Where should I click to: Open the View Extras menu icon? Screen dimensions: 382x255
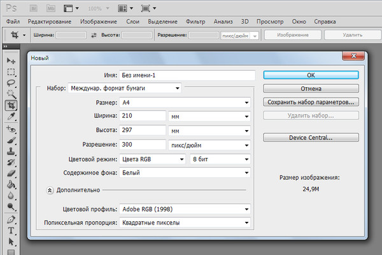[x=71, y=8]
